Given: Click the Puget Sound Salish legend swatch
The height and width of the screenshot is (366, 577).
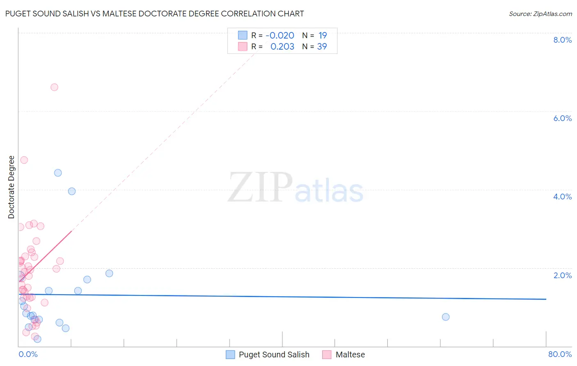Looking at the screenshot, I should click(231, 355).
